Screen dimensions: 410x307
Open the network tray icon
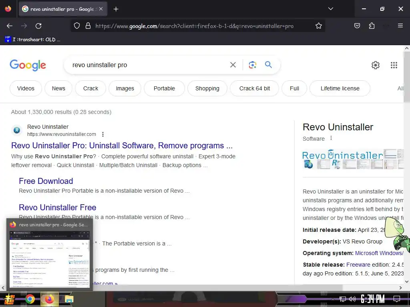click(x=343, y=299)
